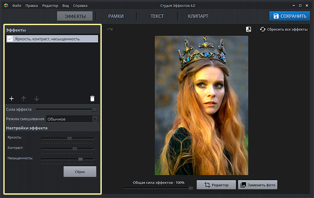Click the plus icon to add an effect
The width and height of the screenshot is (314, 198).
pos(11,99)
